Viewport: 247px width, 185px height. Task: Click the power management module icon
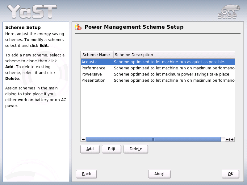coord(78,27)
